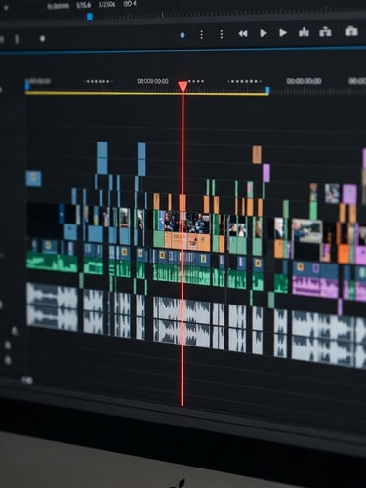The height and width of the screenshot is (488, 366).
Task: Click the second vertical three-dot icon before rewind
Action: (x=222, y=34)
